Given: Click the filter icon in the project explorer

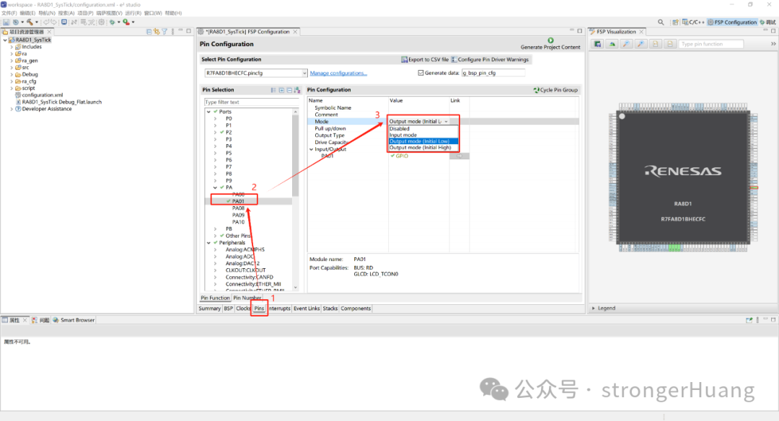Looking at the screenshot, I should [x=164, y=32].
